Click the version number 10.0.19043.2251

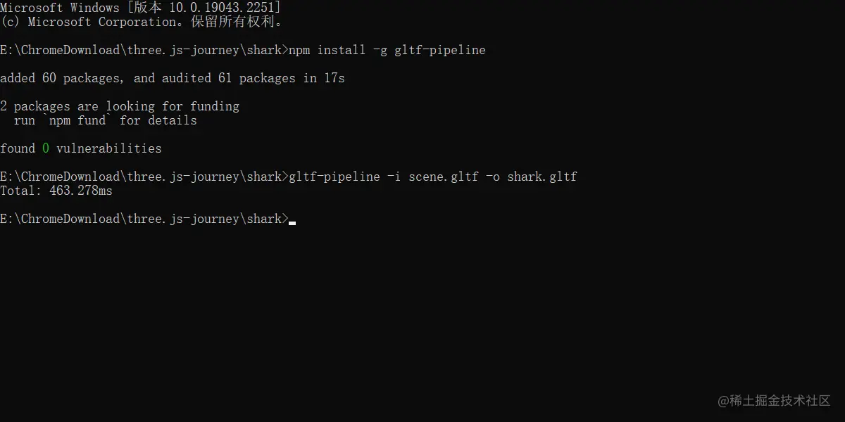pyautogui.click(x=222, y=8)
